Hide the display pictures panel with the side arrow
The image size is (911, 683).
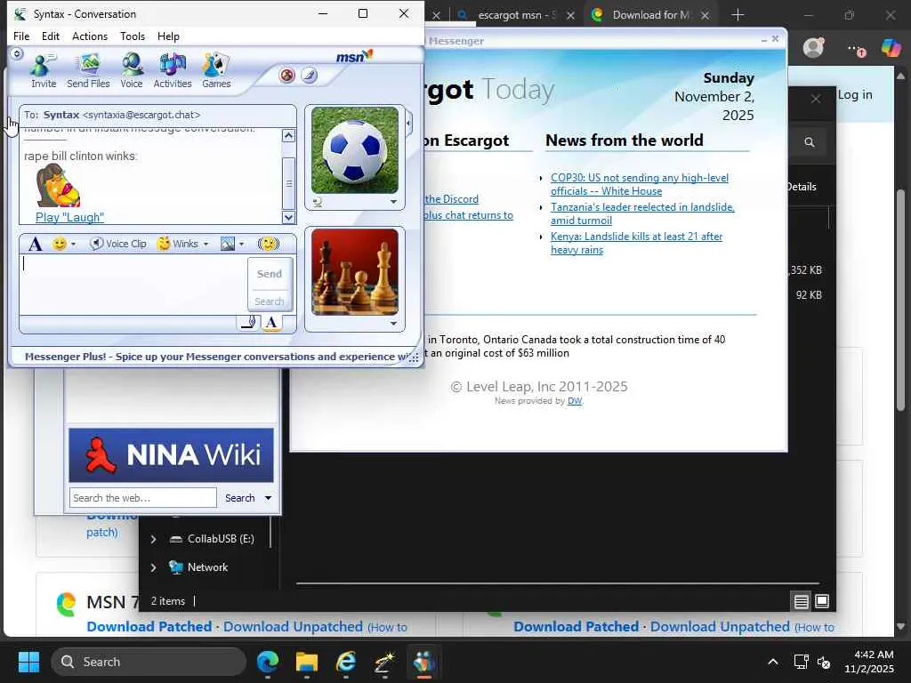[x=409, y=124]
